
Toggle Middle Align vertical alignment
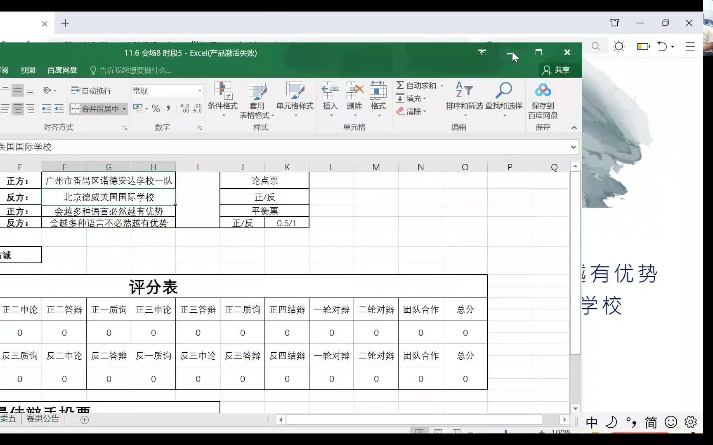[17, 91]
